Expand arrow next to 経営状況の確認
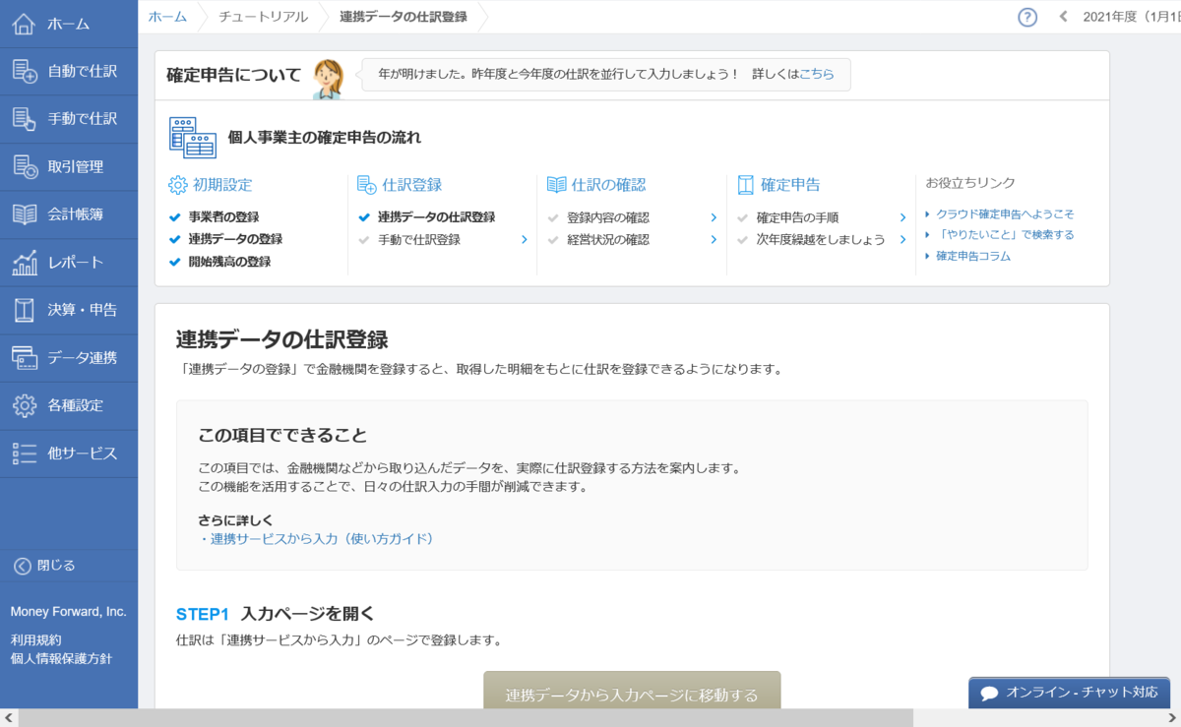This screenshot has height=727, width=1181. pyautogui.click(x=714, y=239)
